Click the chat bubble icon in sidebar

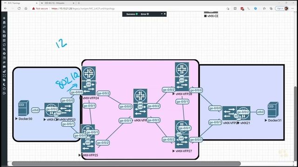point(4,67)
